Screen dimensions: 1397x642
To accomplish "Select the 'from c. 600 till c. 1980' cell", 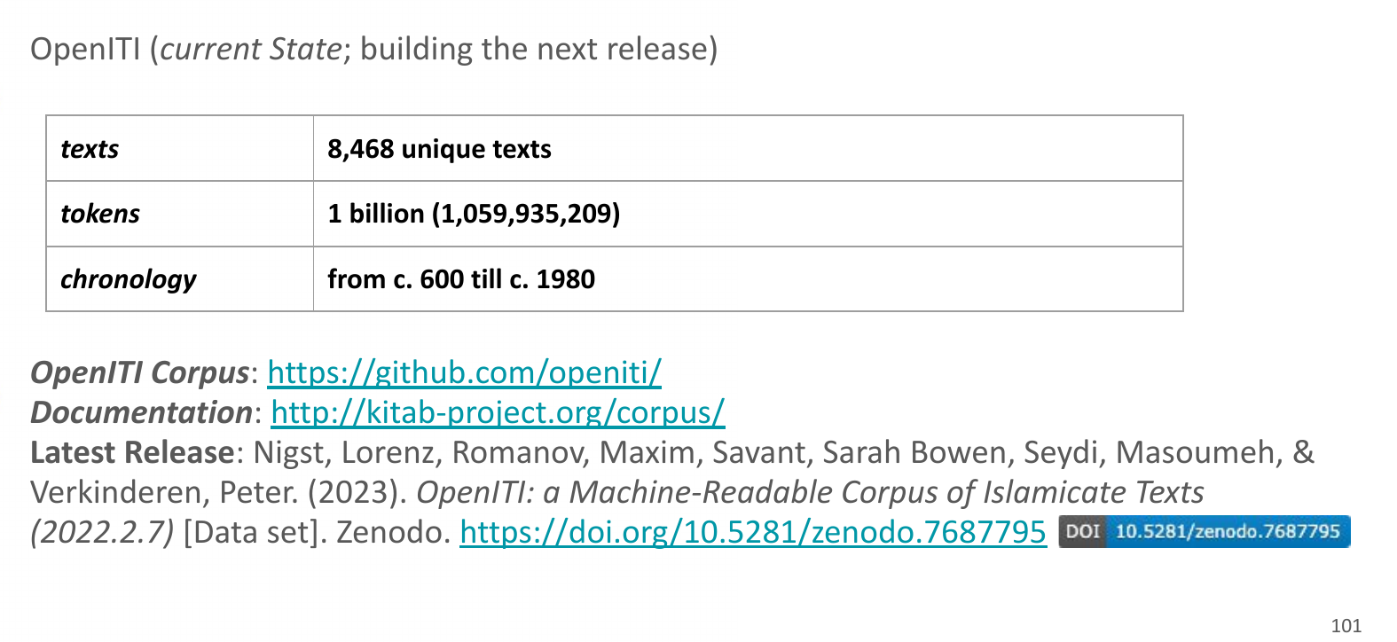I will [748, 279].
